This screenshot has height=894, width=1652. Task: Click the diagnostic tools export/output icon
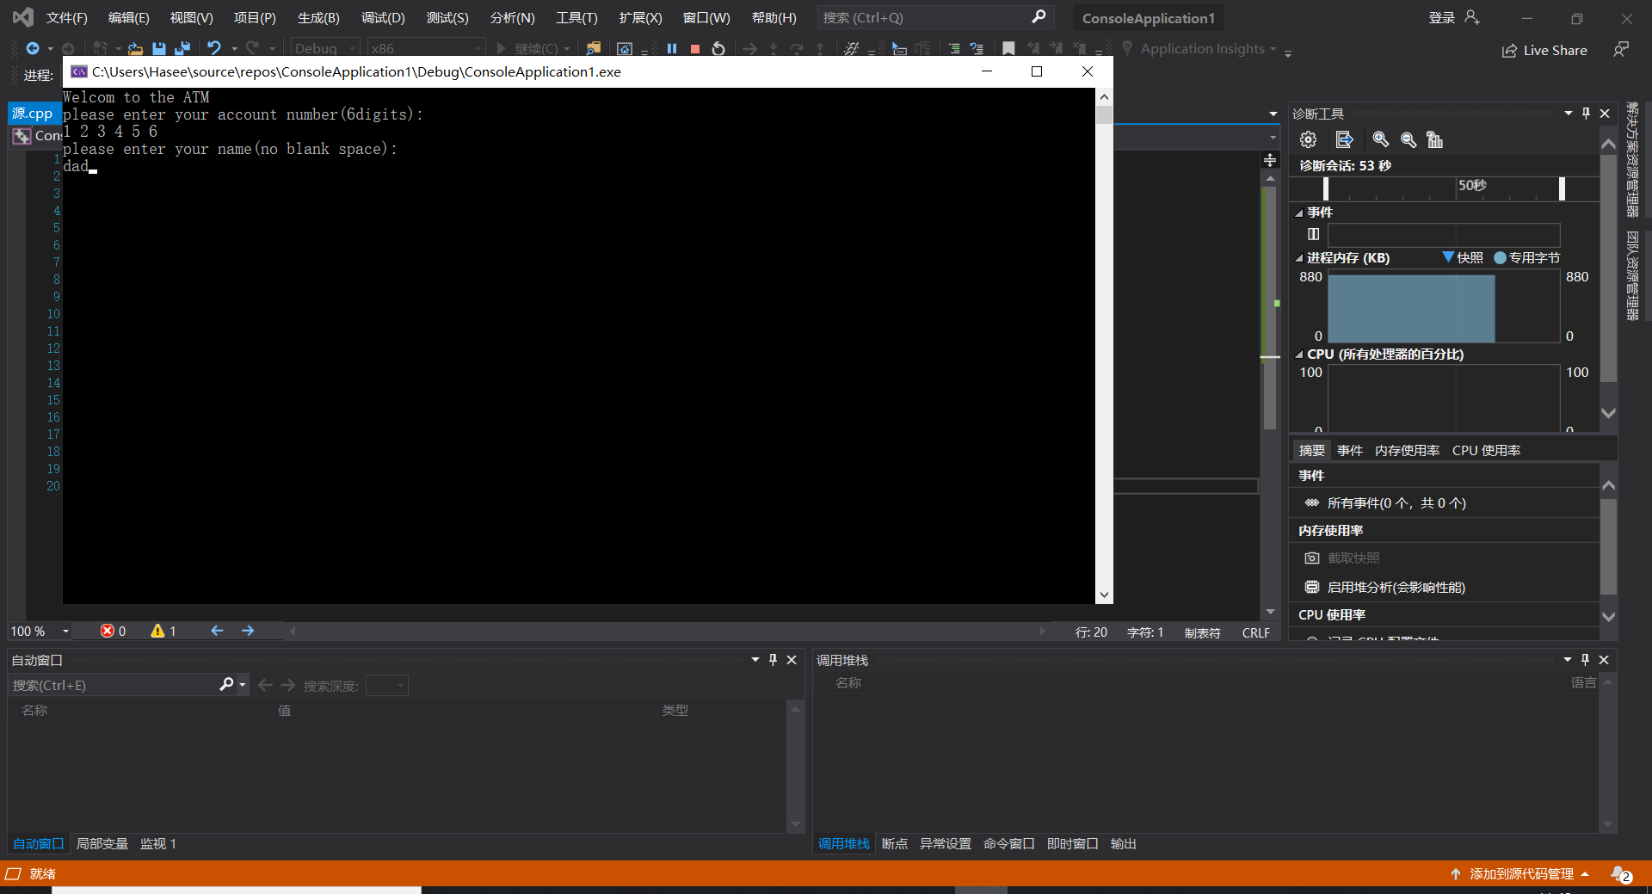[x=1344, y=139]
